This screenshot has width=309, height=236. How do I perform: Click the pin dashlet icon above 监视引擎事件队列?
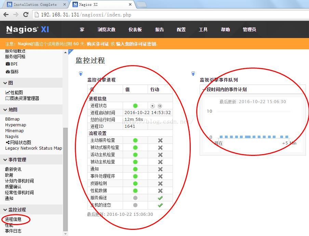[193, 74]
